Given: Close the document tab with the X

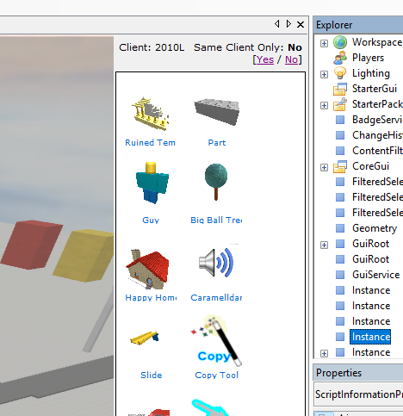Looking at the screenshot, I should click(x=301, y=24).
